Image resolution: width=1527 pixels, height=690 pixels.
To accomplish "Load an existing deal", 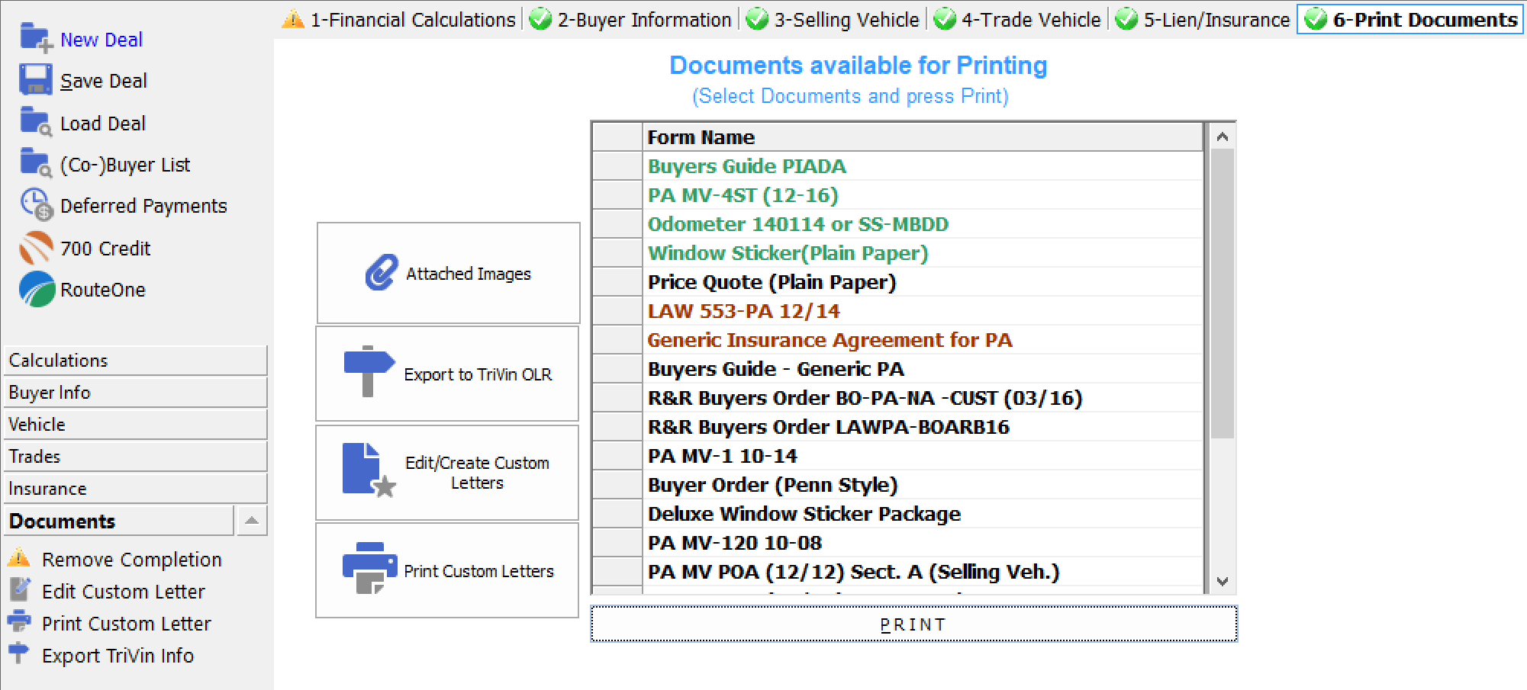I will (102, 122).
